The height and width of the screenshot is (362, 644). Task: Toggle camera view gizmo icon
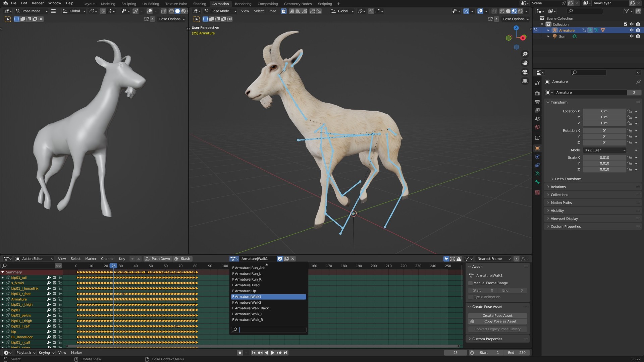(x=525, y=72)
